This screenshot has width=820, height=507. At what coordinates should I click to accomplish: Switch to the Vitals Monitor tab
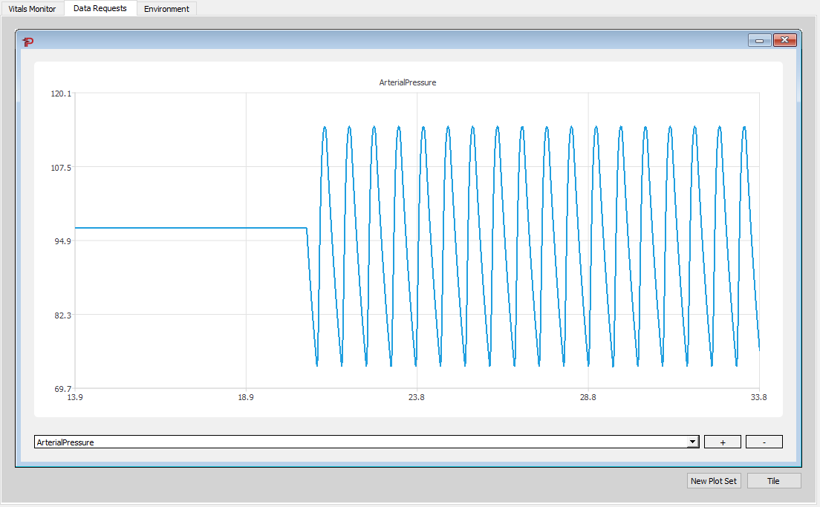coord(33,9)
